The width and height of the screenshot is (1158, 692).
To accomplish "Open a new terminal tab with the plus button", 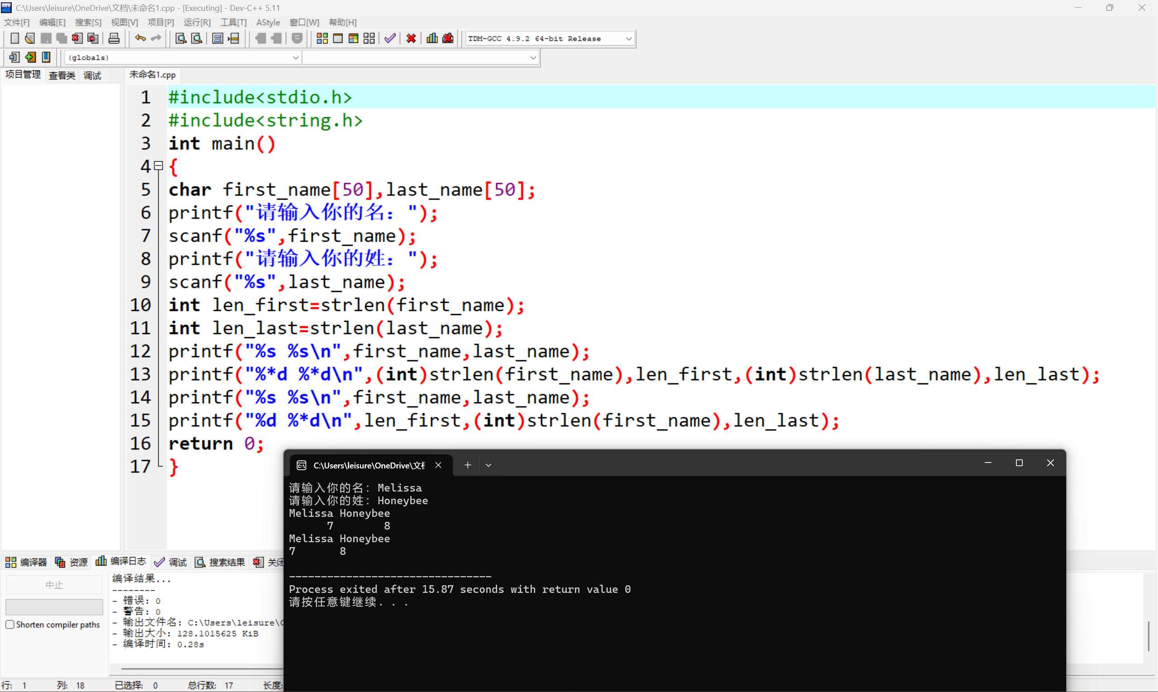I will coord(467,464).
